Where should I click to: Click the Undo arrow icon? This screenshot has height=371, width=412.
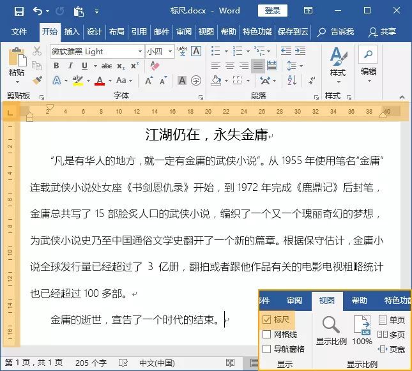click(x=38, y=11)
